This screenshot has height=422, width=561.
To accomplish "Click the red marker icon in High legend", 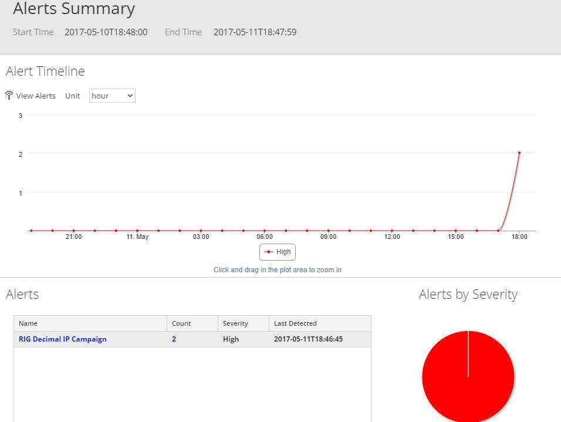I will click(x=269, y=252).
